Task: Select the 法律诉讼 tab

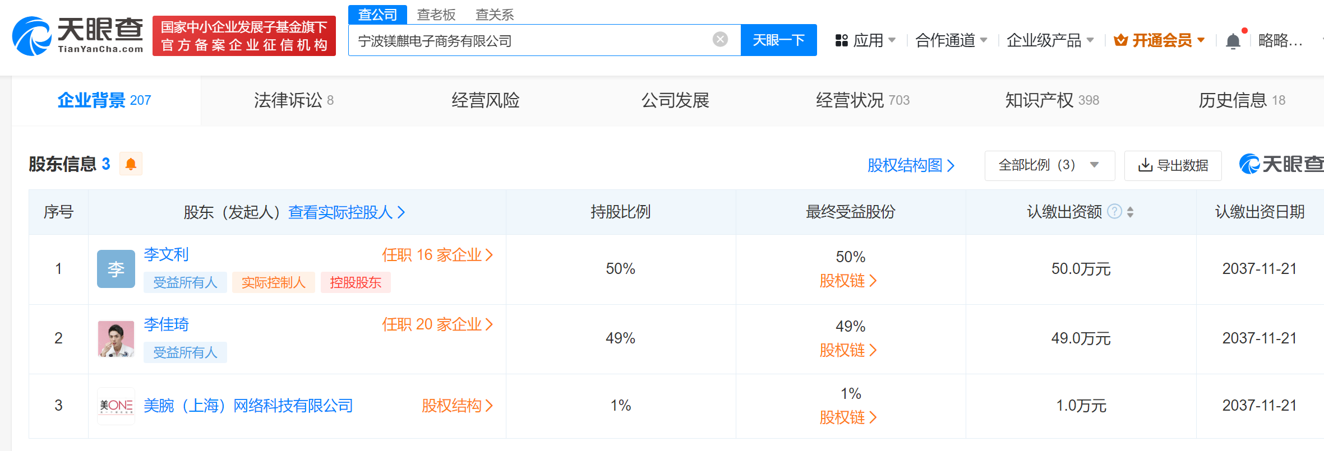Action: (x=294, y=100)
